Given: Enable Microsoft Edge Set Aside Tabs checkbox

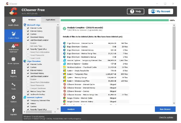Looking at the screenshot, I should point(28,46).
